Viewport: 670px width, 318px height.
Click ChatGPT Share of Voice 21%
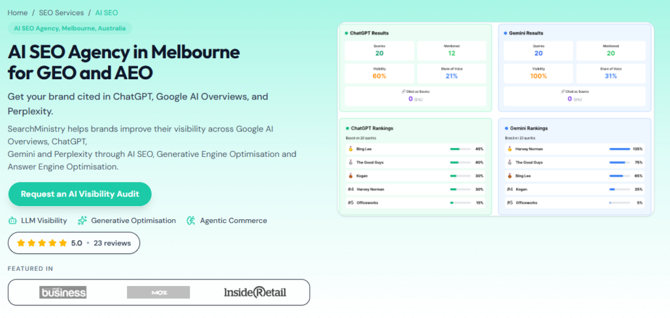click(x=451, y=76)
